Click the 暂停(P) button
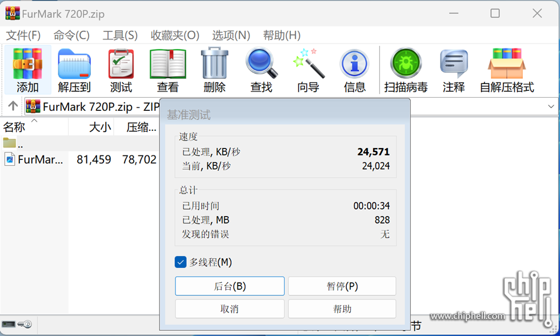Image resolution: width=560 pixels, height=336 pixels. 342,286
